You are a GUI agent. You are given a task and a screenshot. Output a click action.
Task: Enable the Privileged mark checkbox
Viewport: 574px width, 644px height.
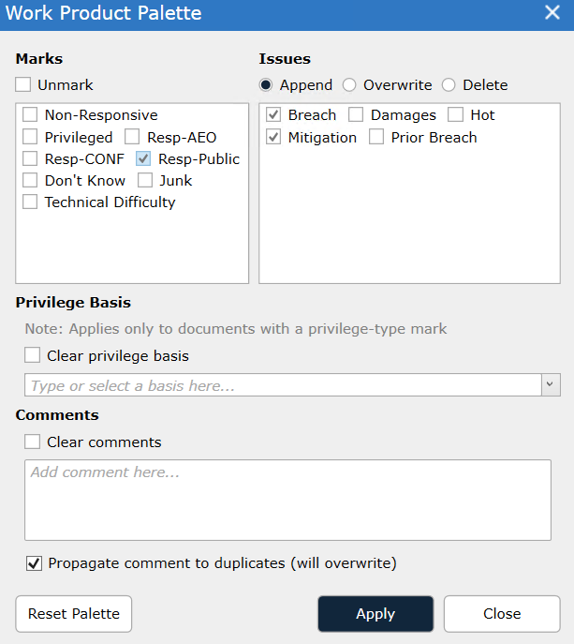[30, 137]
